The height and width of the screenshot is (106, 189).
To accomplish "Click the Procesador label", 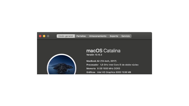I will (x=92, y=65).
